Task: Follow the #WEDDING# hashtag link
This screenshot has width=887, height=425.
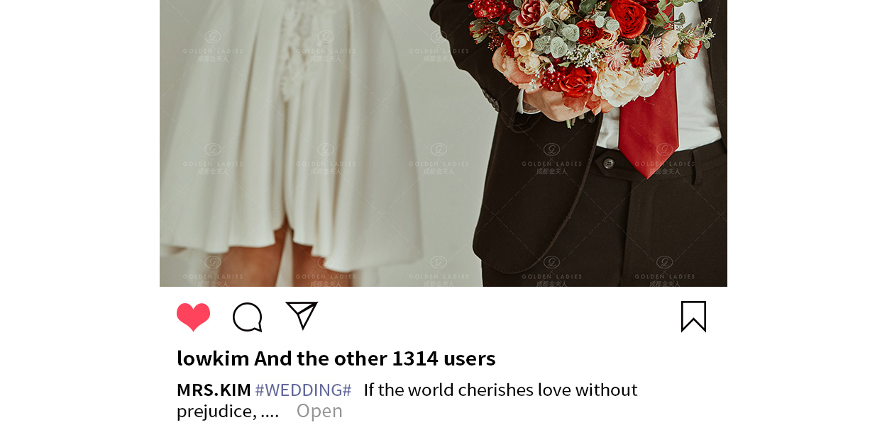Action: pos(303,390)
